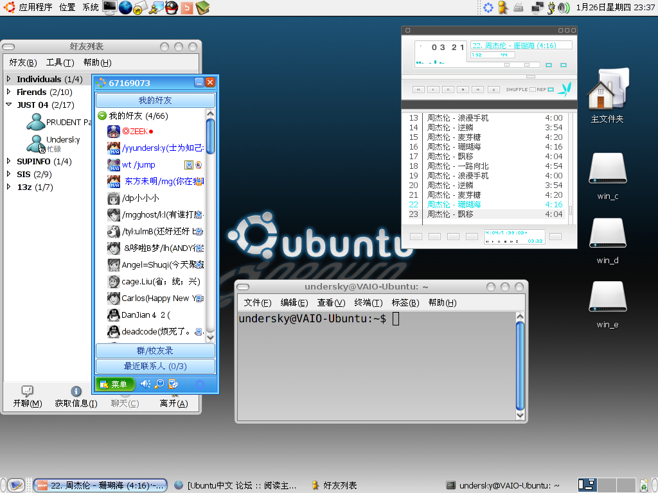Open 主文件夹 home folder desktop icon

pyautogui.click(x=607, y=96)
